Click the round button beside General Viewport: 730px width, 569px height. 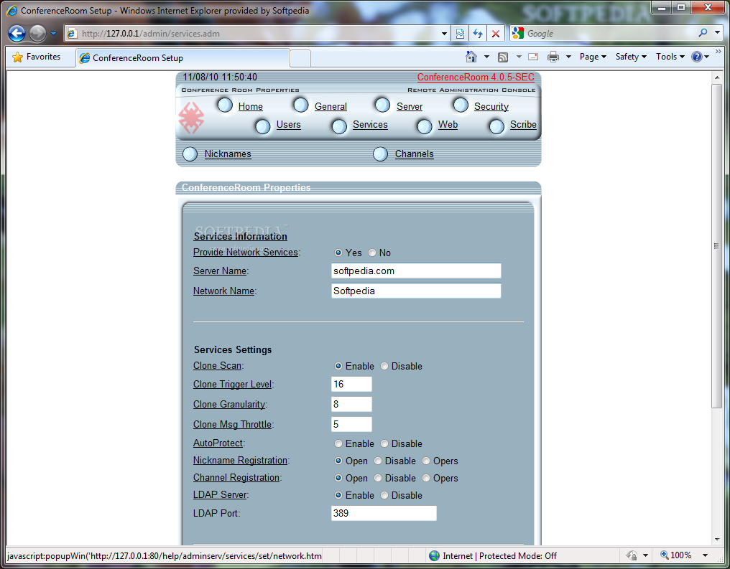pos(301,105)
